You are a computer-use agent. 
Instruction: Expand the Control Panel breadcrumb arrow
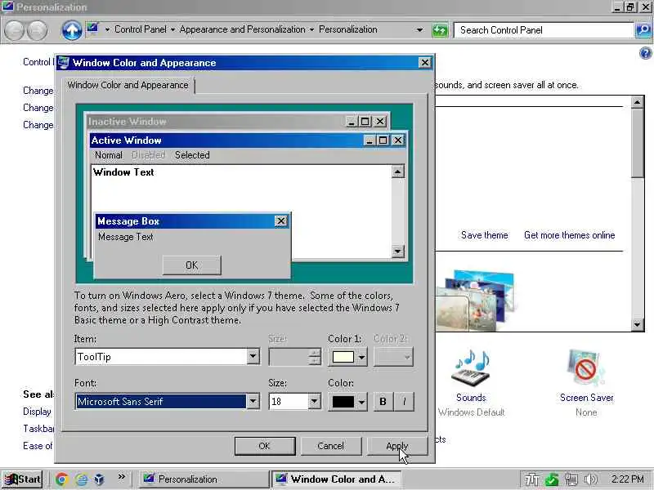pos(172,30)
